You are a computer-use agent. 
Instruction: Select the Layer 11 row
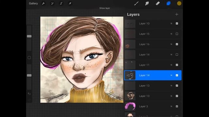tap(153, 65)
